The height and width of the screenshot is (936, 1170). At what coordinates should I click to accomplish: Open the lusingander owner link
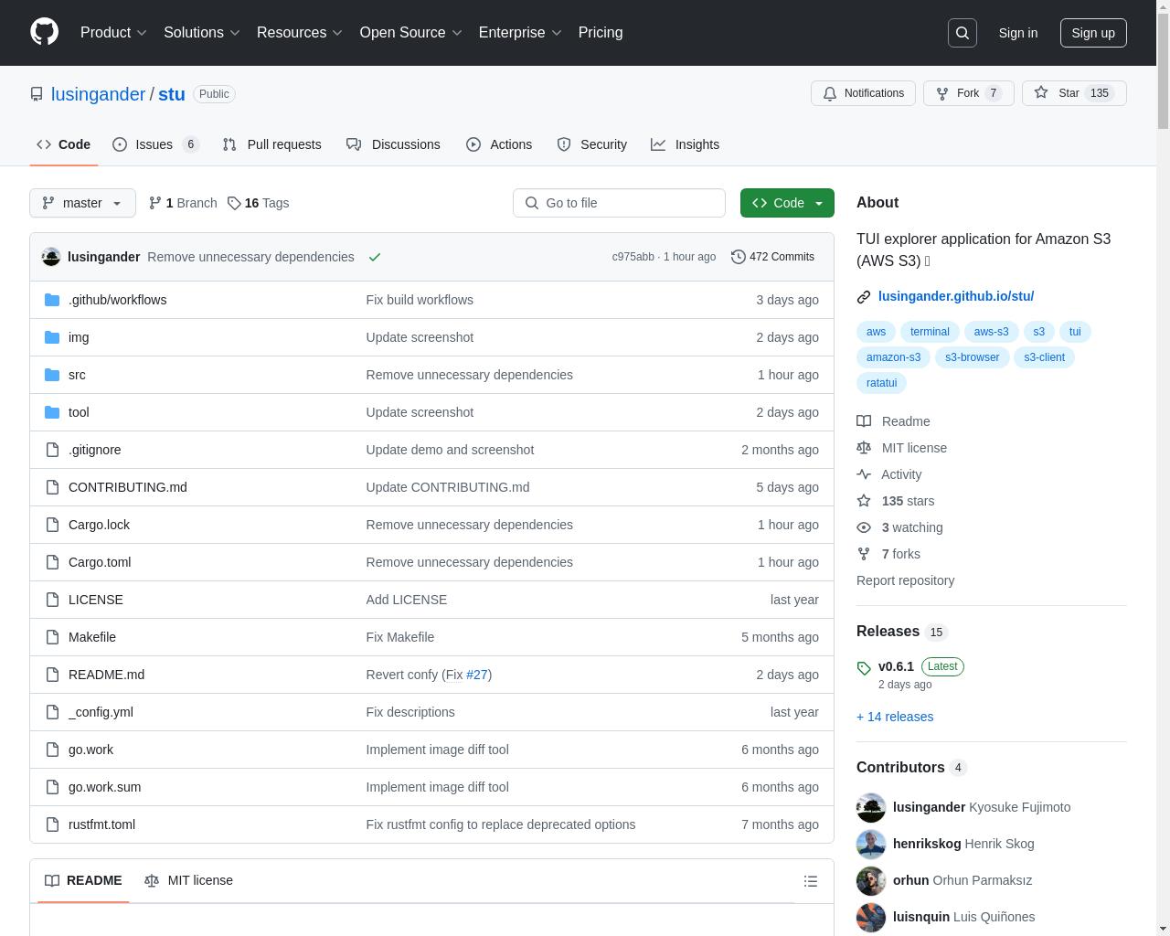pyautogui.click(x=98, y=94)
